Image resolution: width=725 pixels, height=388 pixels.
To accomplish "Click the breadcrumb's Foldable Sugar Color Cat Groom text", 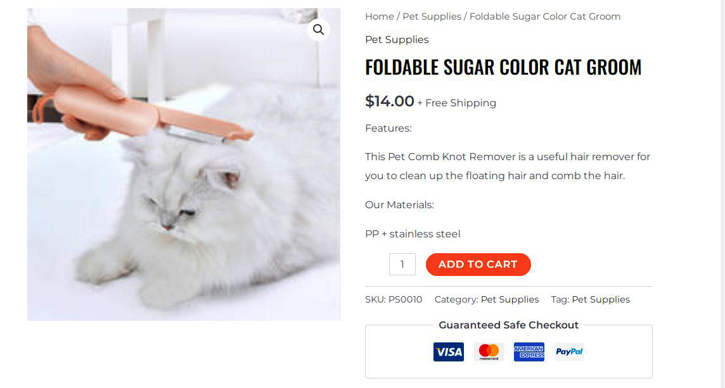I will (x=544, y=16).
